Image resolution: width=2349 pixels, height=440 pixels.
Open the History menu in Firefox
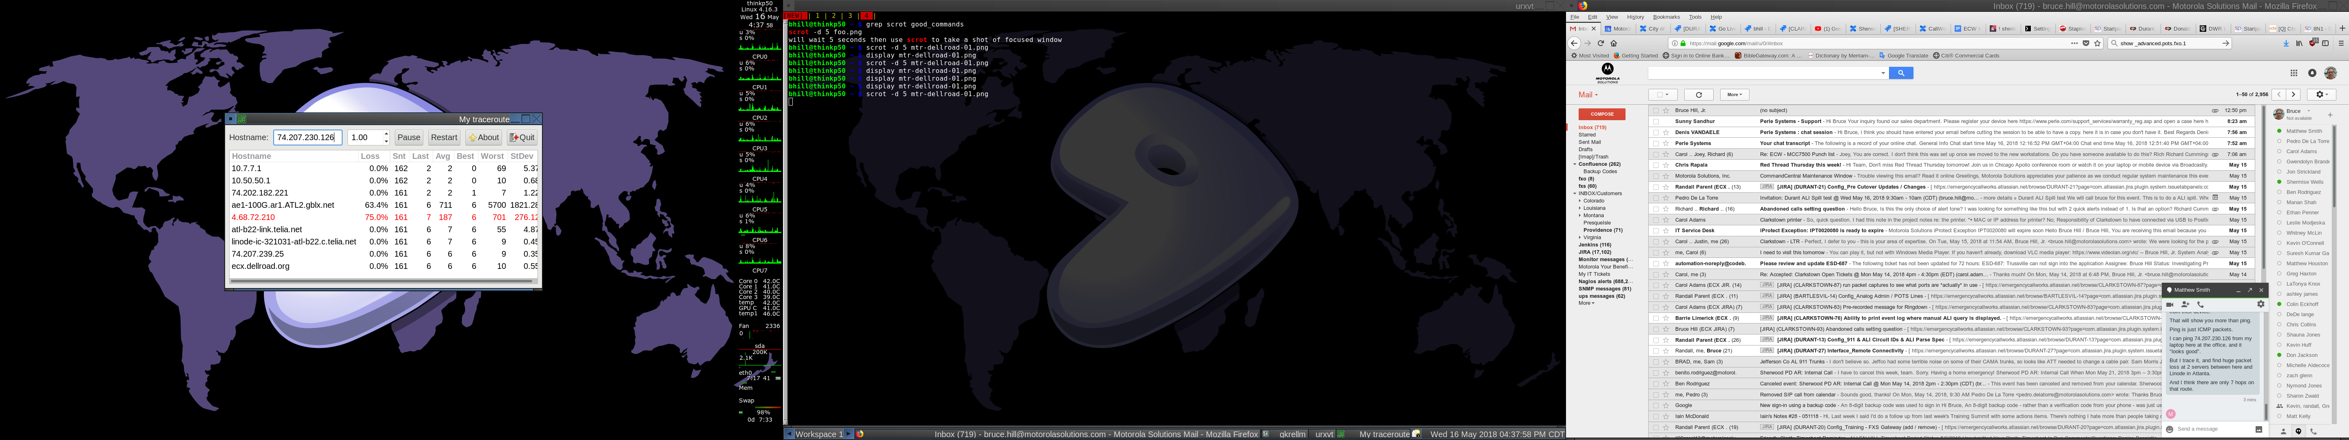point(1635,17)
